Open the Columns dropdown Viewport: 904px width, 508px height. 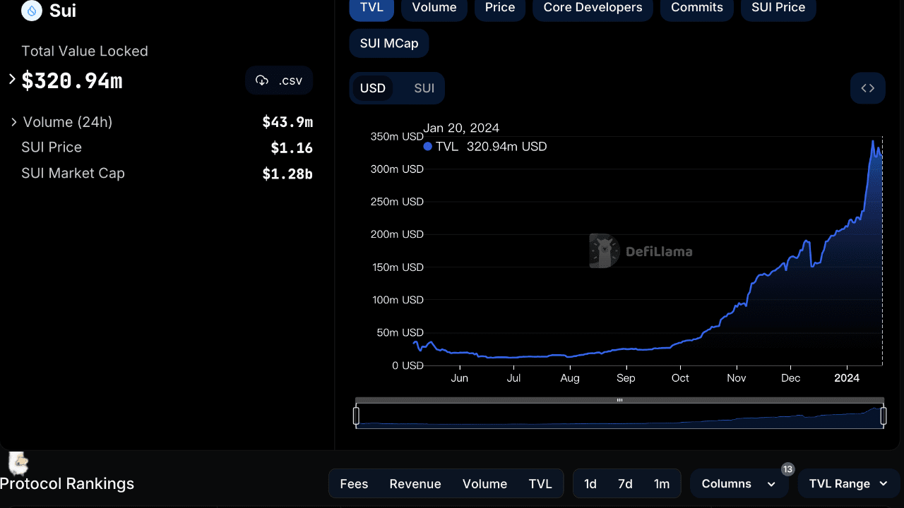click(x=739, y=483)
